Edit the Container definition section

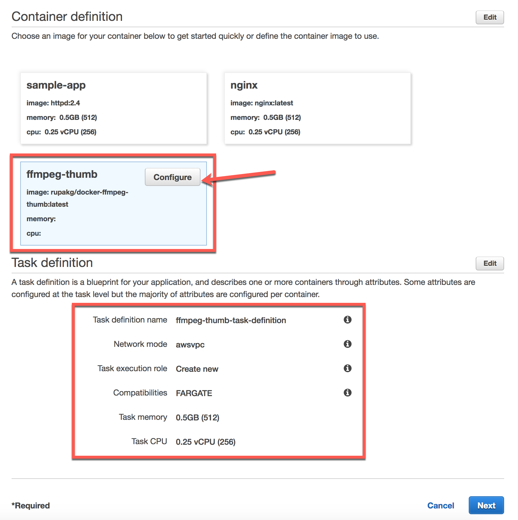tap(490, 17)
